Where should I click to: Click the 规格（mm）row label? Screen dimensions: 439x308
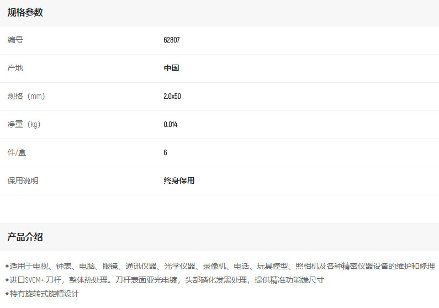(x=27, y=96)
